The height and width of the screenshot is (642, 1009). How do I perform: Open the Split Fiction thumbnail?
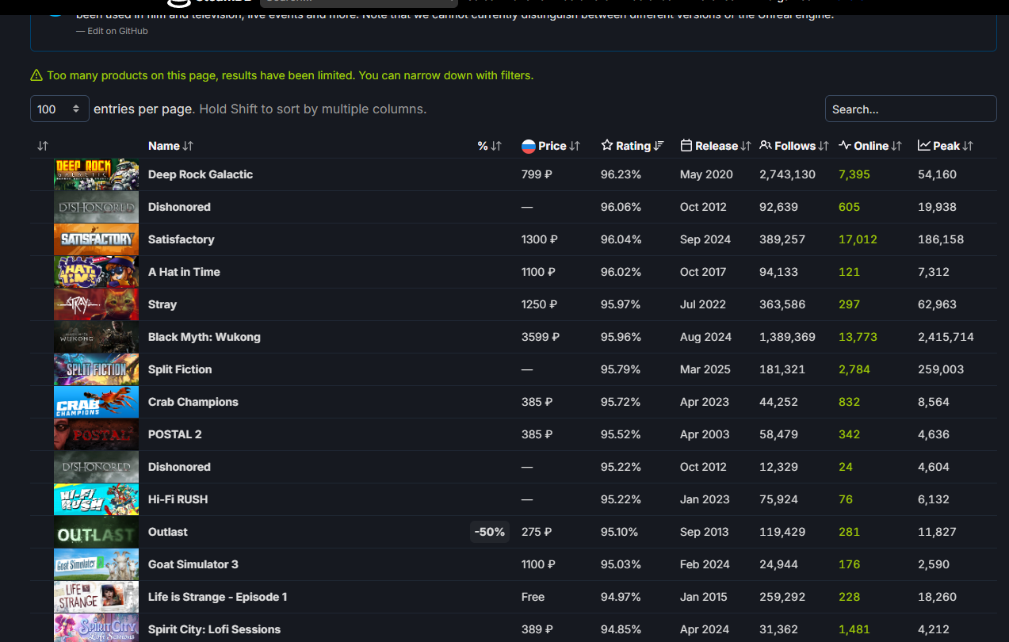[x=96, y=369]
